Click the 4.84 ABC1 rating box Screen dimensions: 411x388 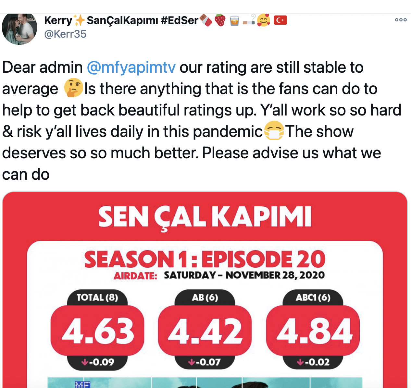tap(313, 331)
